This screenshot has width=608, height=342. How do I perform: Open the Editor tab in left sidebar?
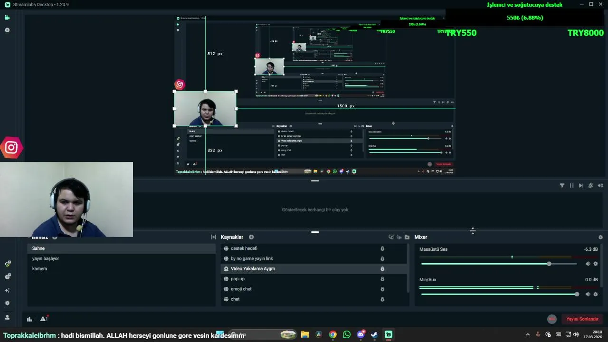(x=7, y=18)
